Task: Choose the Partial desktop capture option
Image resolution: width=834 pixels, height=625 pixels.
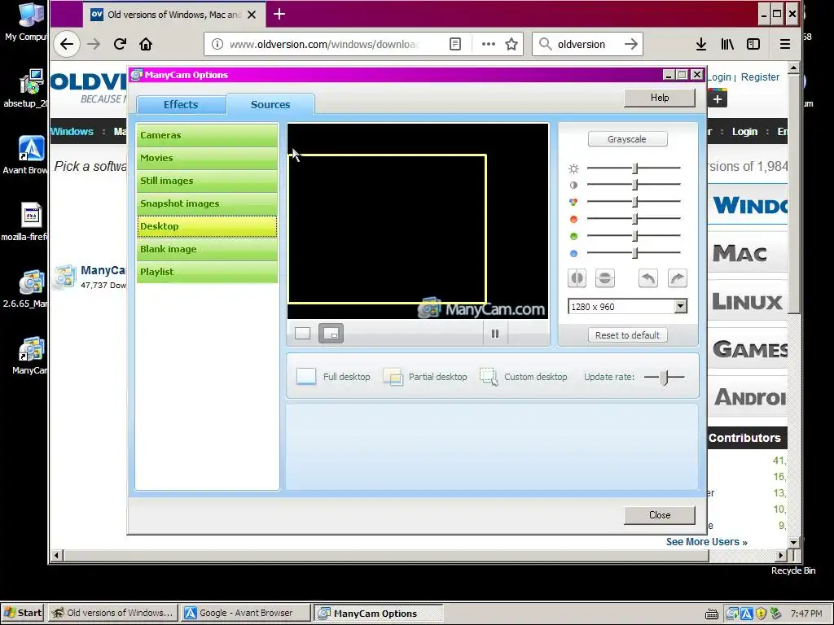Action: 424,377
